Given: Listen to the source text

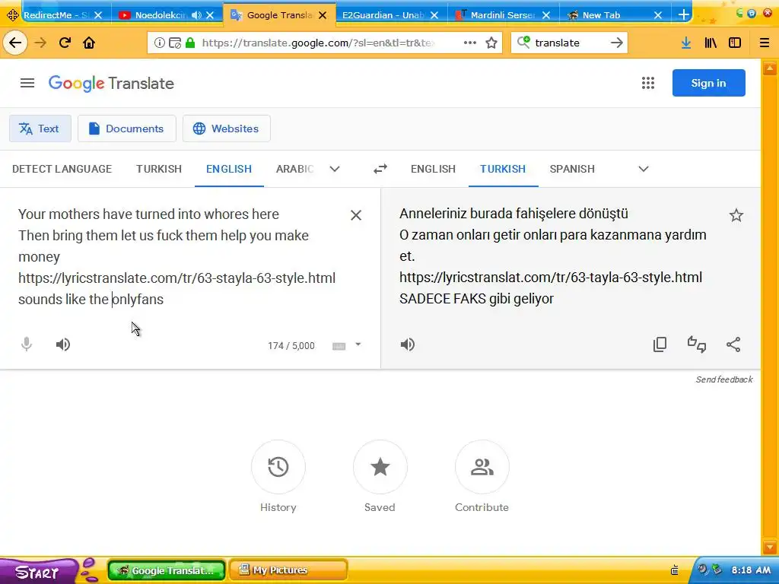Looking at the screenshot, I should 63,344.
